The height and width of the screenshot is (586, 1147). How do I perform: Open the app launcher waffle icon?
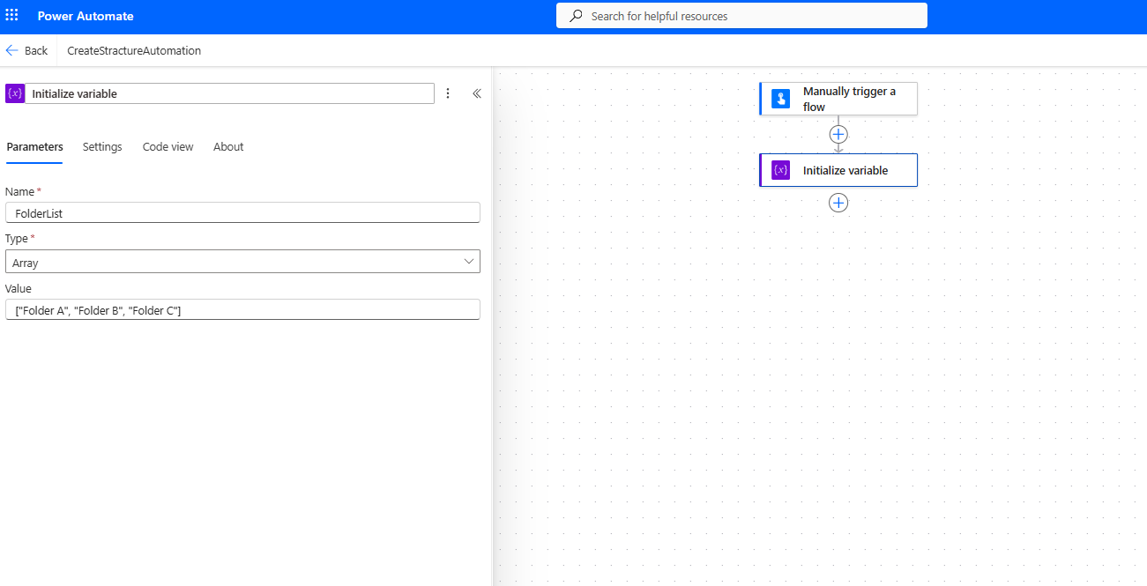point(12,16)
